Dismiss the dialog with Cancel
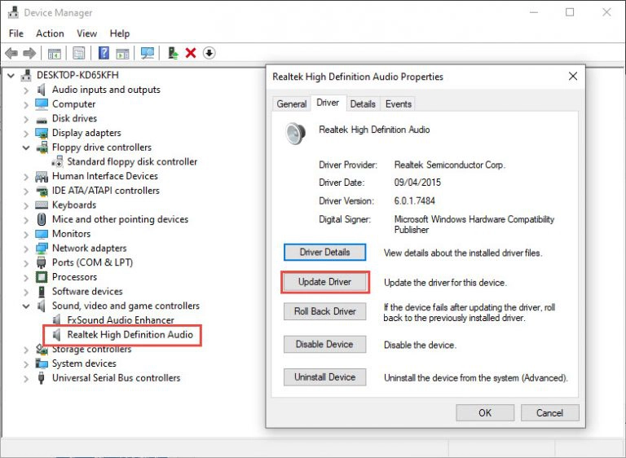The height and width of the screenshot is (458, 626). click(x=549, y=413)
